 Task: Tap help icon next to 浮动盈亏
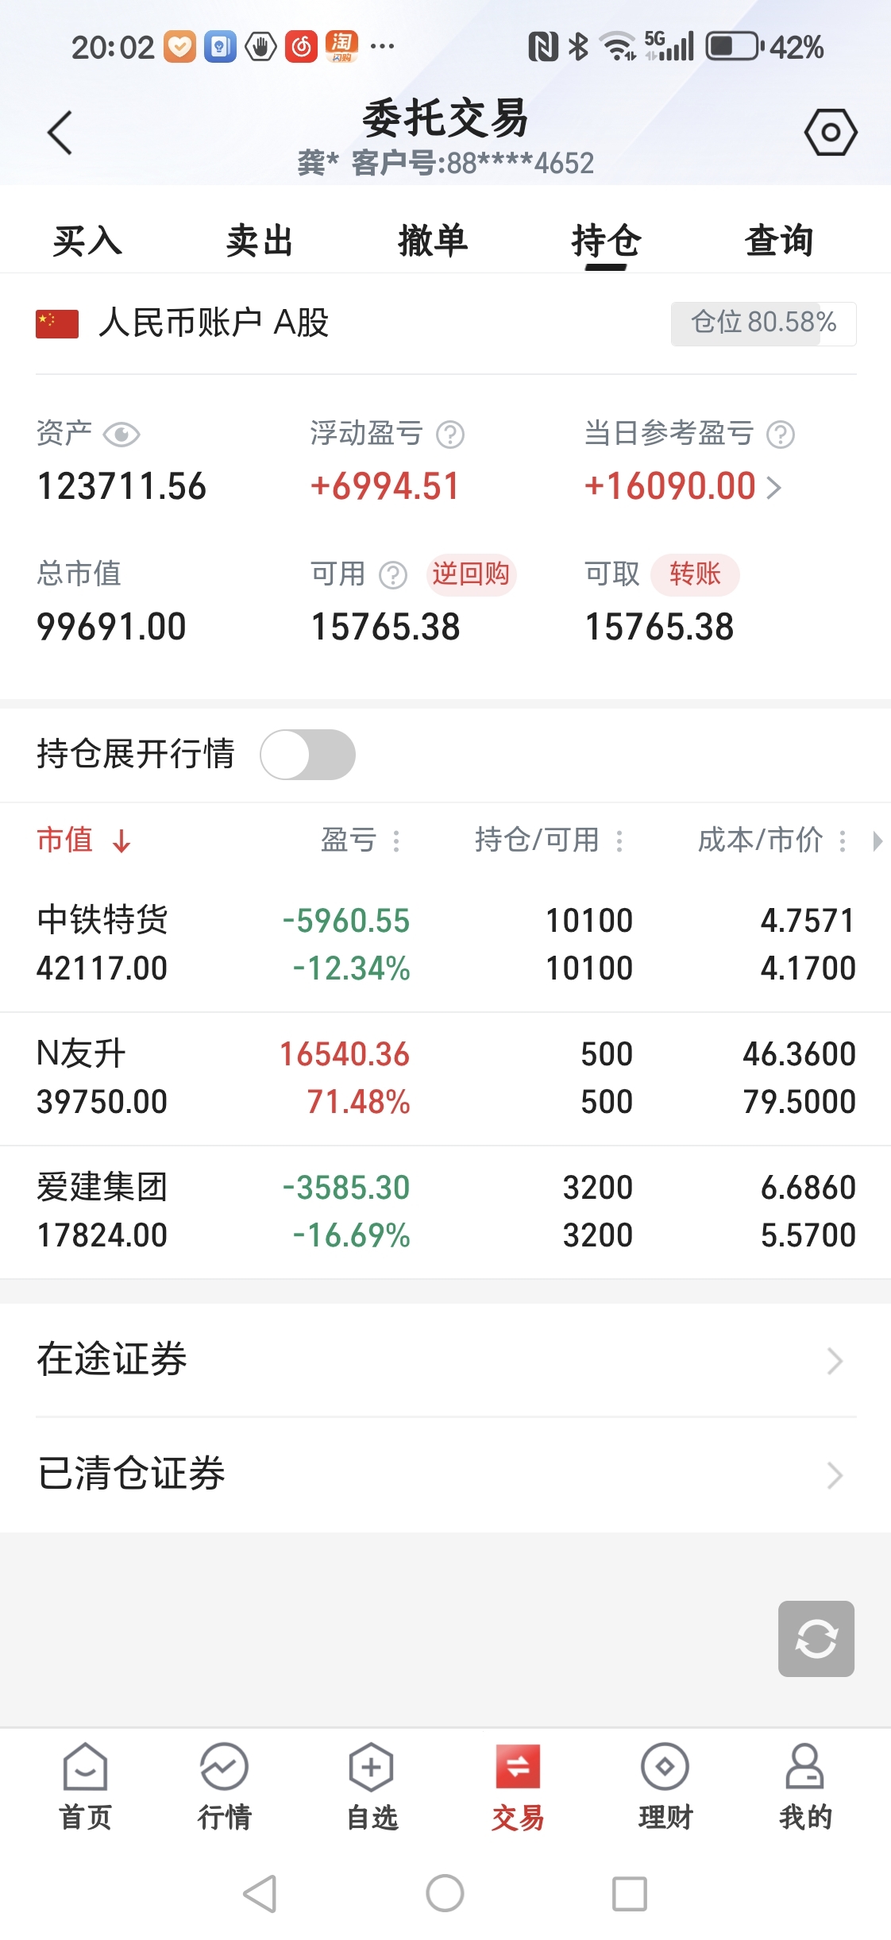[450, 435]
